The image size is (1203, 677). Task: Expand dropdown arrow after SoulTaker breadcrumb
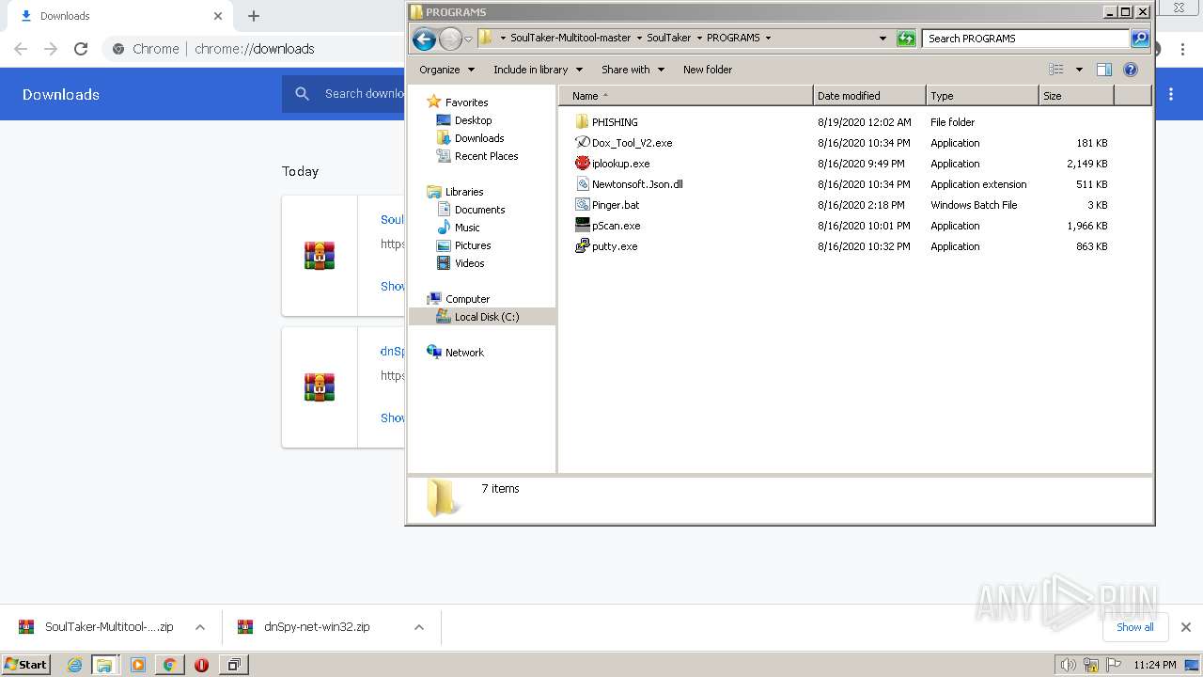(699, 39)
